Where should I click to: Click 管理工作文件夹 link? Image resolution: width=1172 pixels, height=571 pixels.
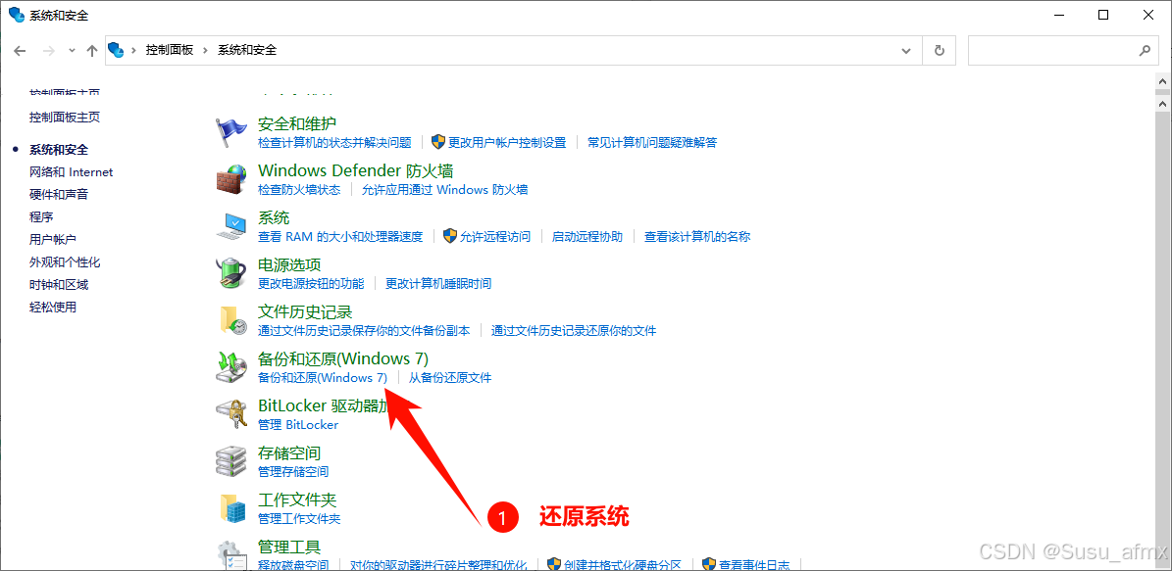click(299, 518)
